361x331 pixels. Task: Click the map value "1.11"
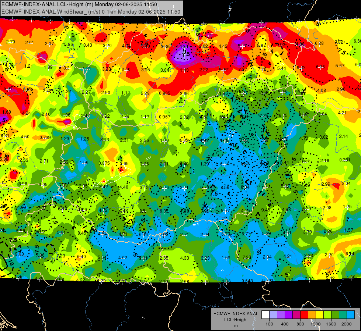(x=126, y=93)
